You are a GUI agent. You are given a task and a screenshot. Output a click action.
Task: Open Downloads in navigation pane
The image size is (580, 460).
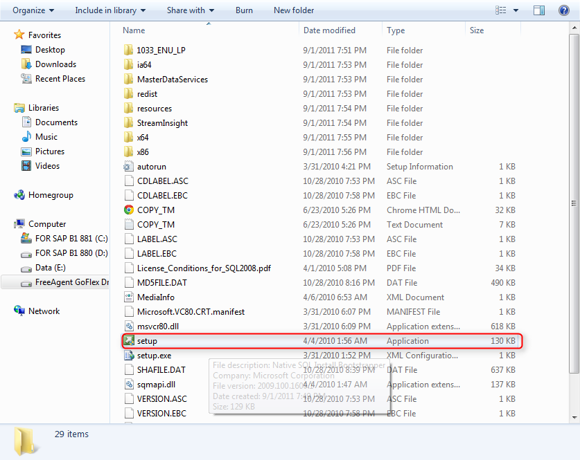pos(55,64)
